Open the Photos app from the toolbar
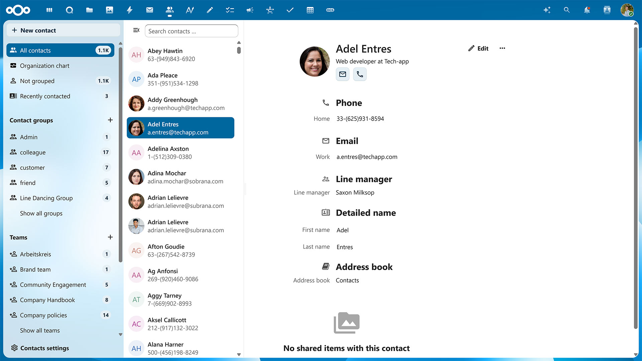 109,10
